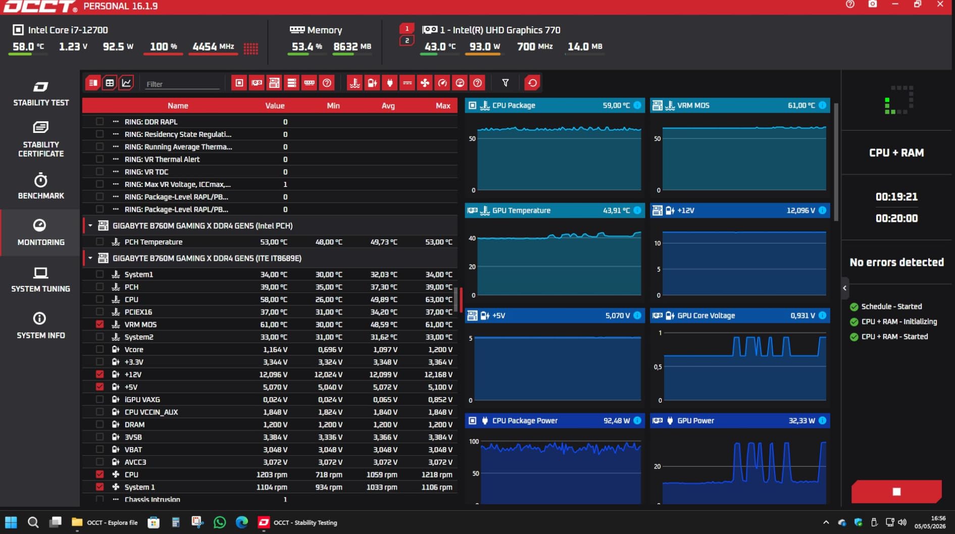Take a screenshot with the camera icon
The image size is (955, 534).
(x=873, y=5)
